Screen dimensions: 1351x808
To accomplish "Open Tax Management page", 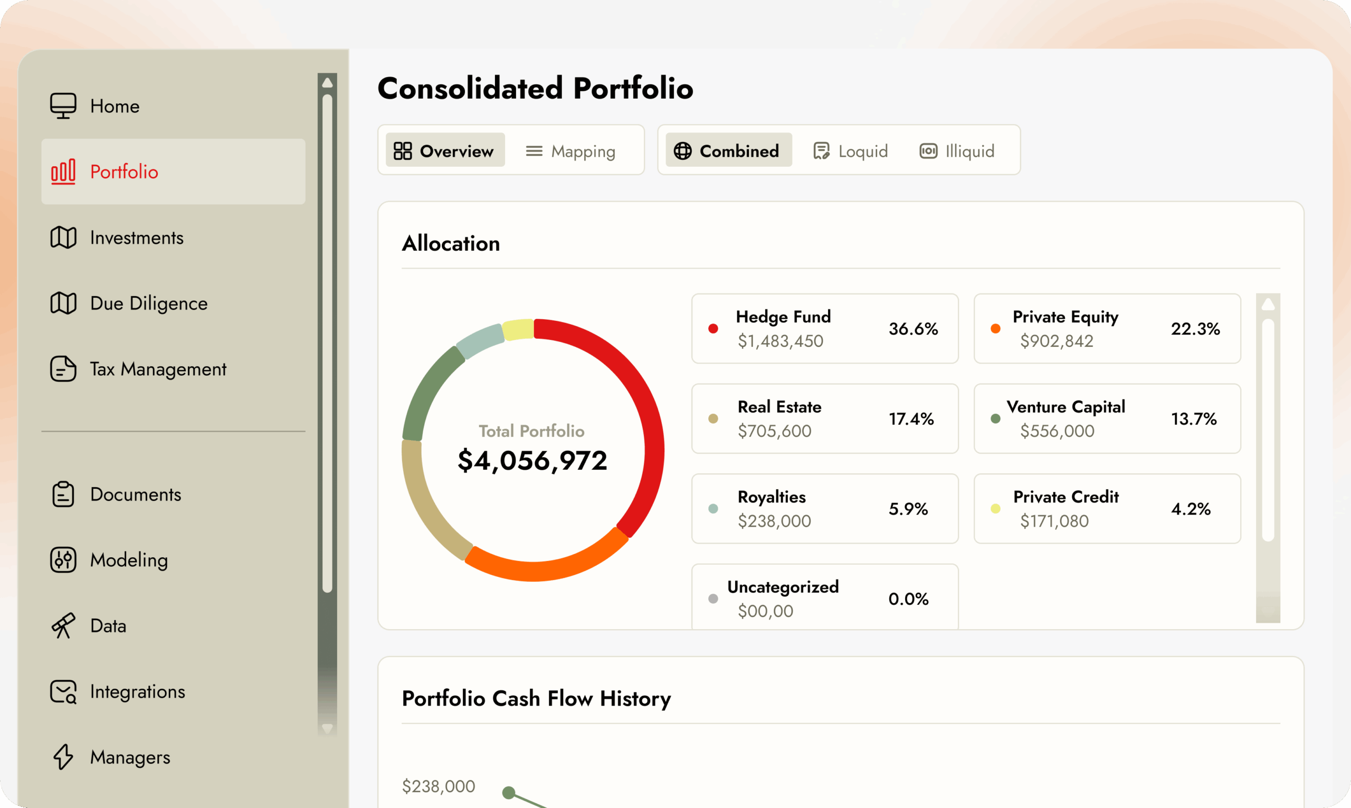I will 173,368.
